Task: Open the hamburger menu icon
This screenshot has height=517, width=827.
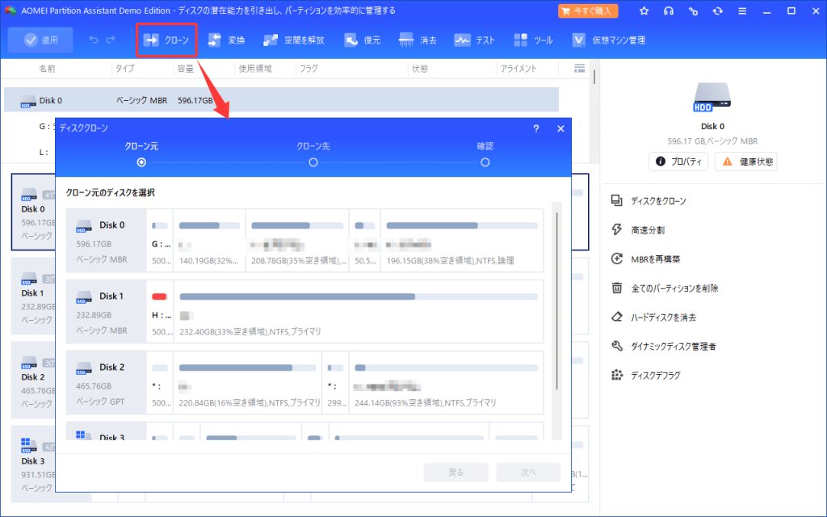Action: [x=742, y=11]
